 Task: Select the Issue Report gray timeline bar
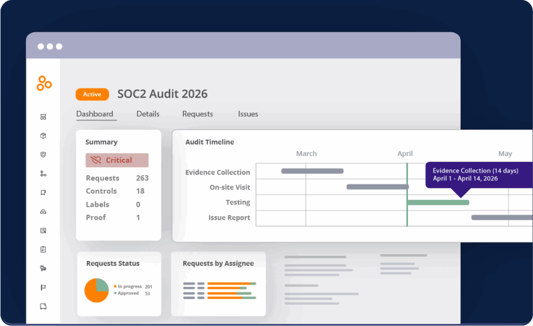tap(502, 217)
